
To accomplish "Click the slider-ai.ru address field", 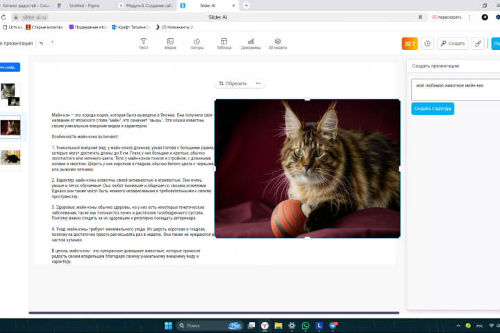I will (35, 17).
